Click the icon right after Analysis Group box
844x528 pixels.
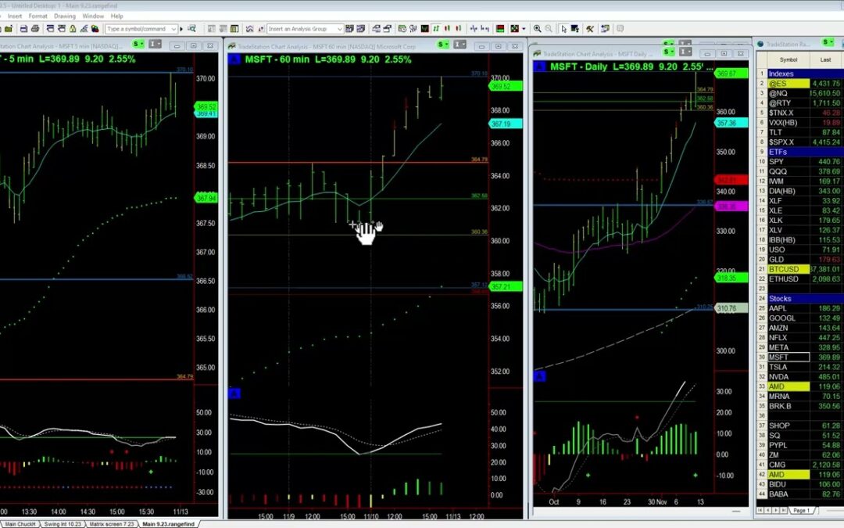pyautogui.click(x=349, y=29)
